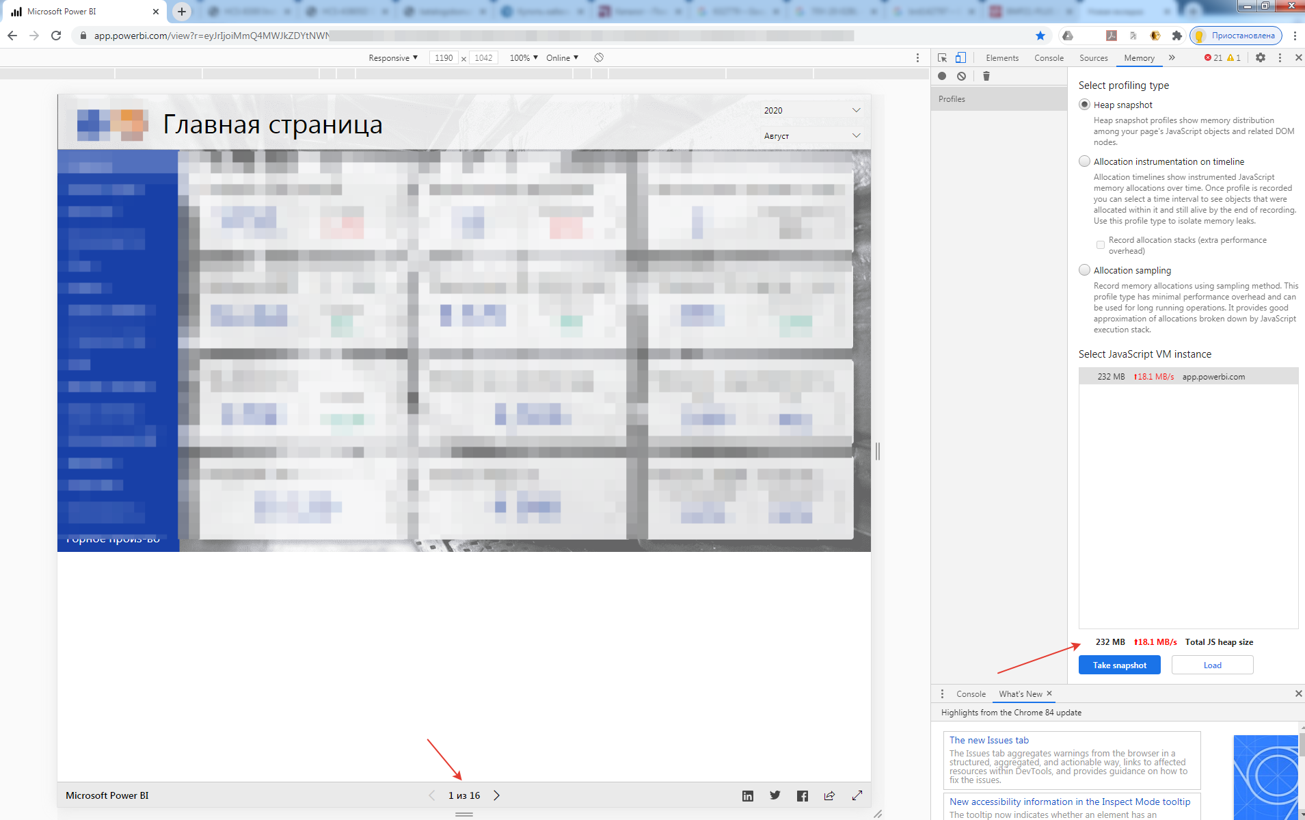This screenshot has height=820, width=1305.
Task: Enter fullscreen mode for the report
Action: pos(857,795)
